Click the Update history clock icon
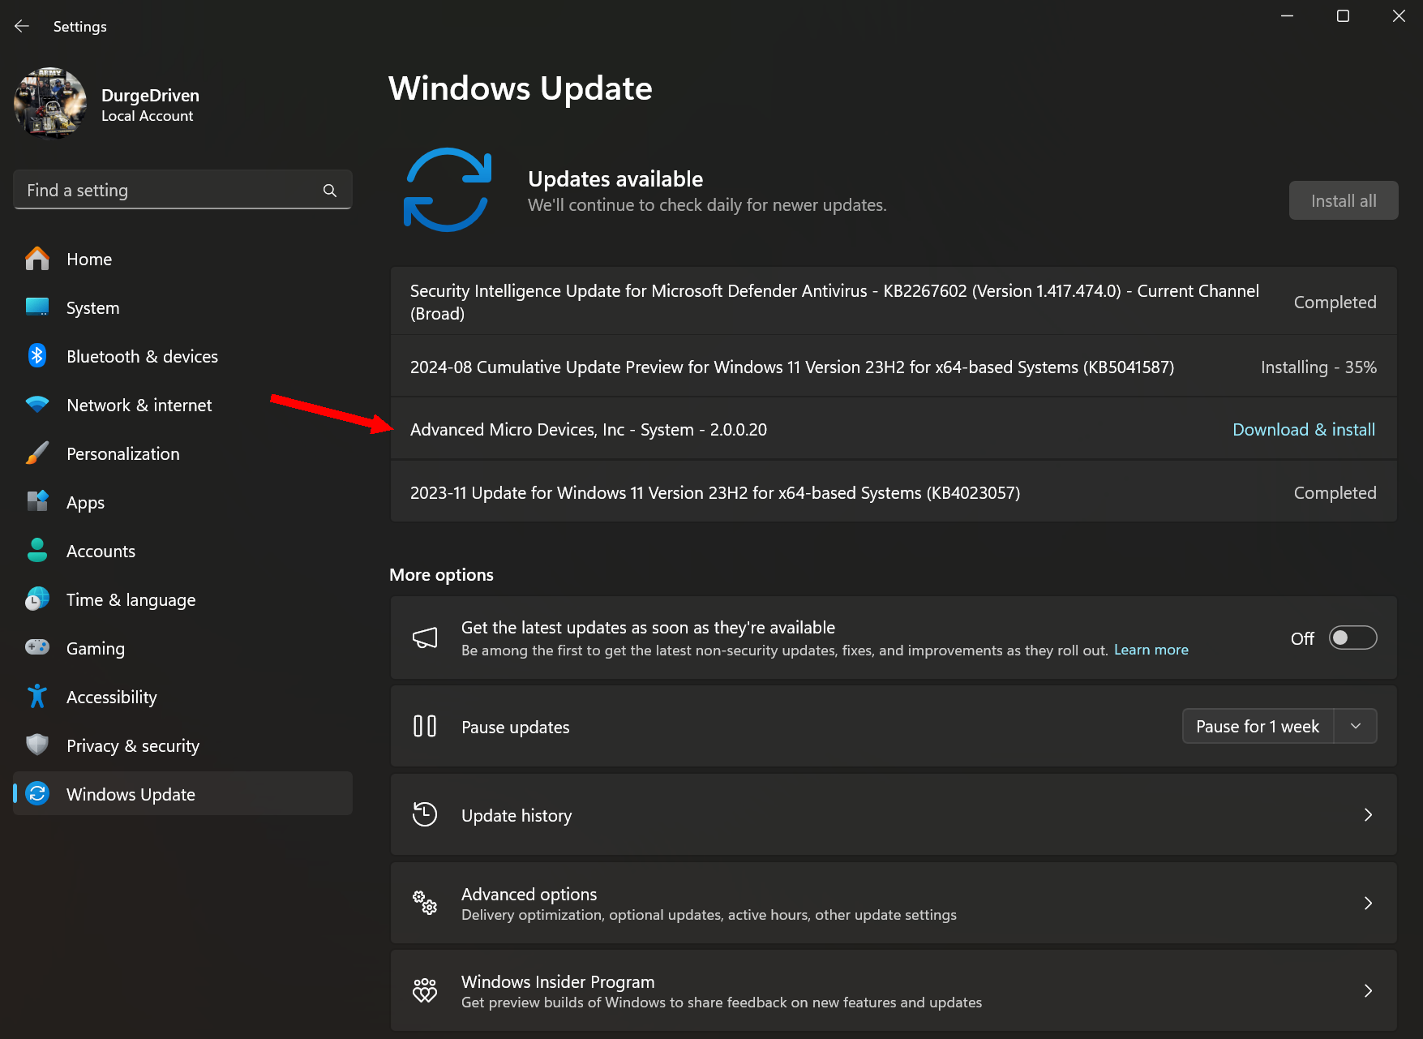 (425, 814)
